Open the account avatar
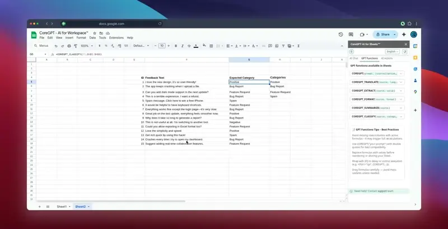Image resolution: width=448 pixels, height=229 pixels. [414, 35]
